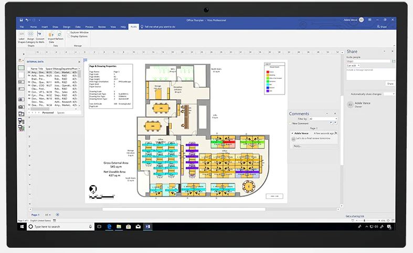This screenshot has height=253, width=413.
Task: Switch to the Spaces tab in External Data
Action: 61,112
